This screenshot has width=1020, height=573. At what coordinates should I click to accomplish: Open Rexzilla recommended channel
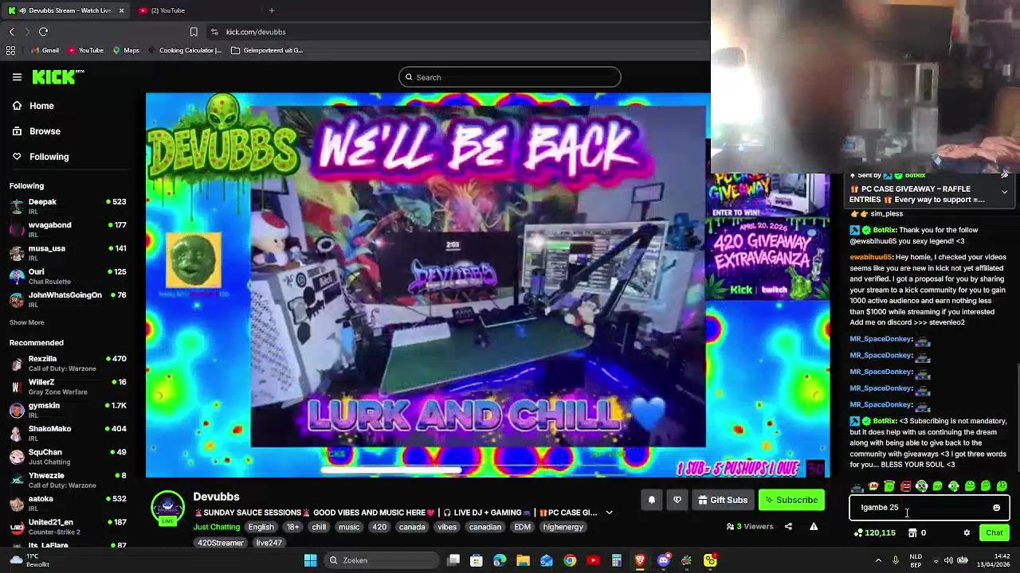point(68,363)
